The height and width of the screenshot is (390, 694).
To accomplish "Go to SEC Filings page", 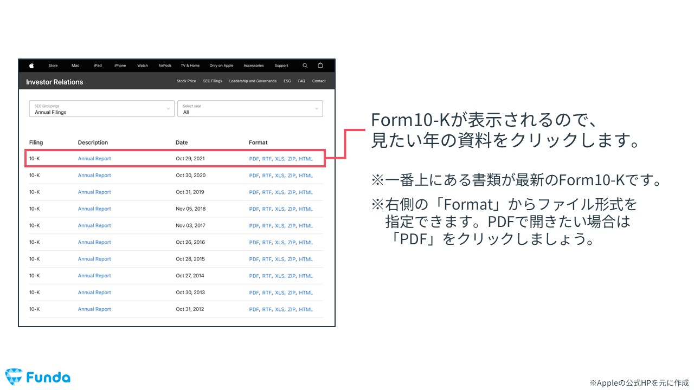I will tap(213, 81).
